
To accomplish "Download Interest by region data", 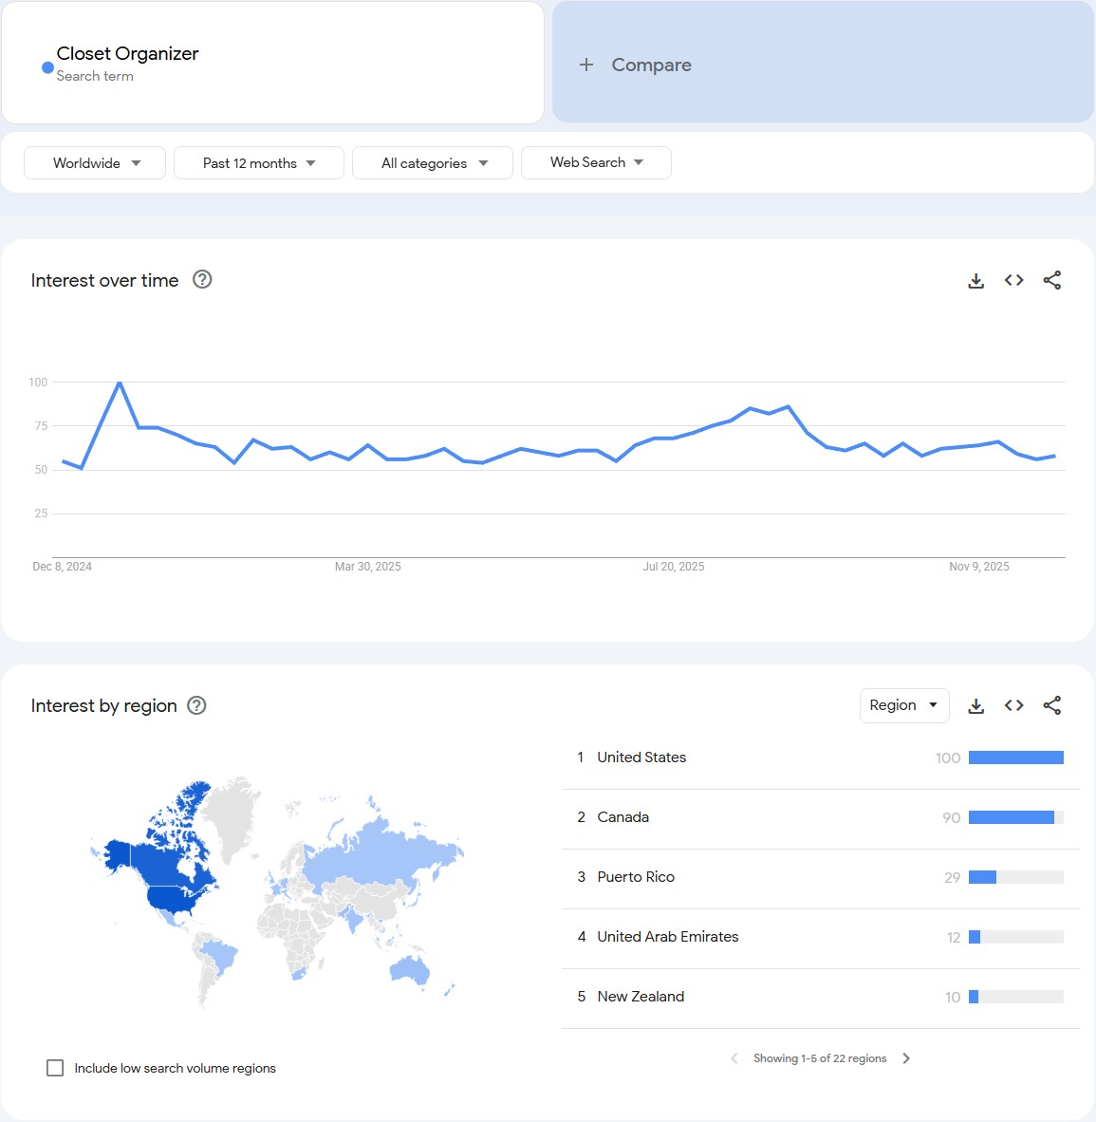I will [x=975, y=705].
